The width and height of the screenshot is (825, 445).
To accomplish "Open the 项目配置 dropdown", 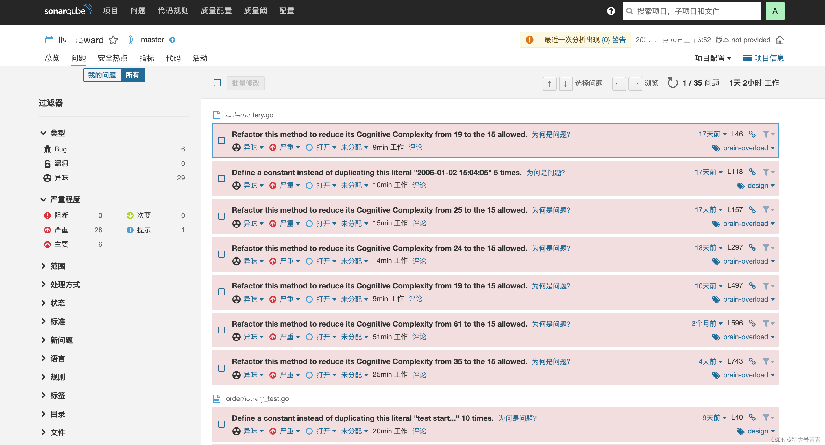I will pos(713,58).
